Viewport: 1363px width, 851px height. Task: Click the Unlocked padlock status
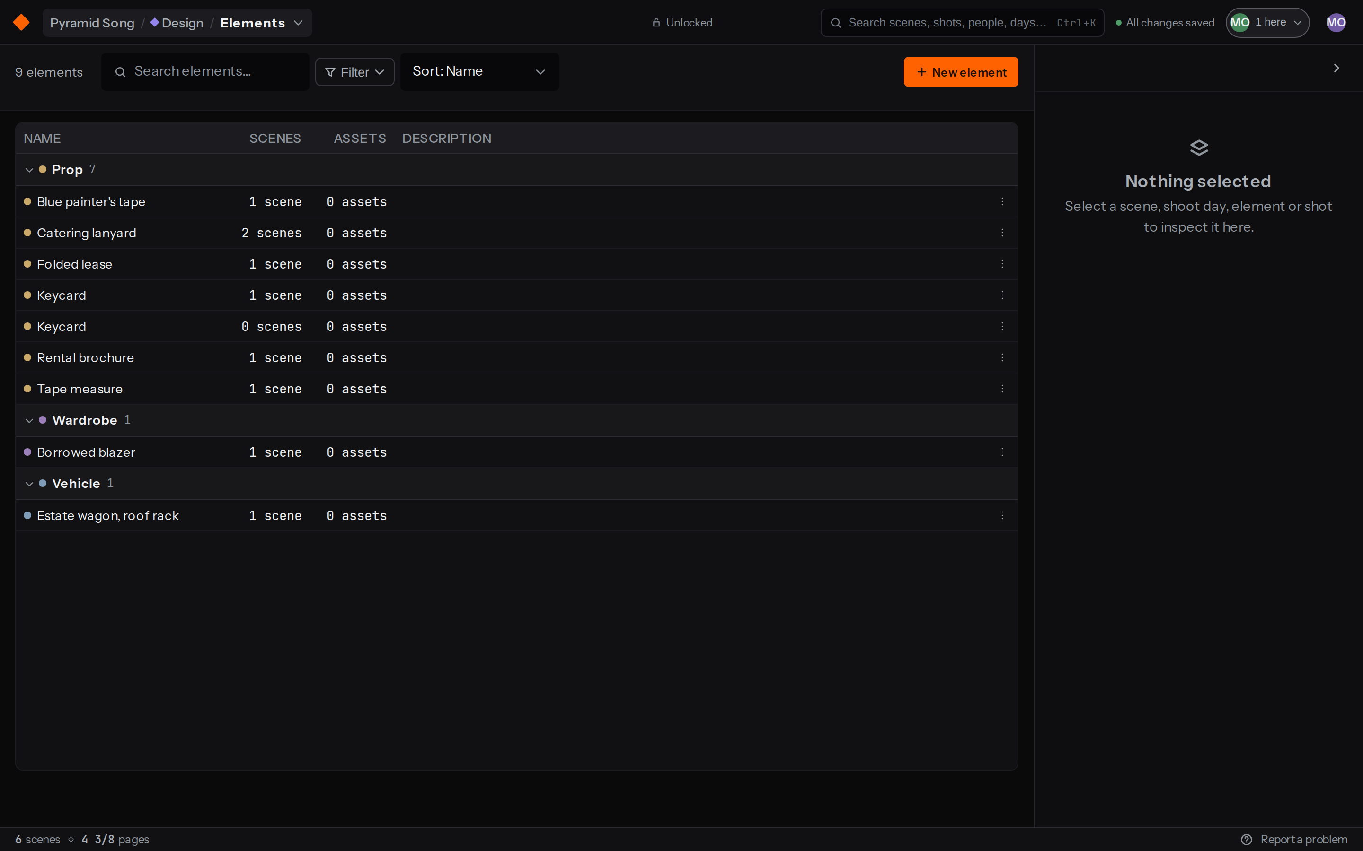(x=682, y=23)
